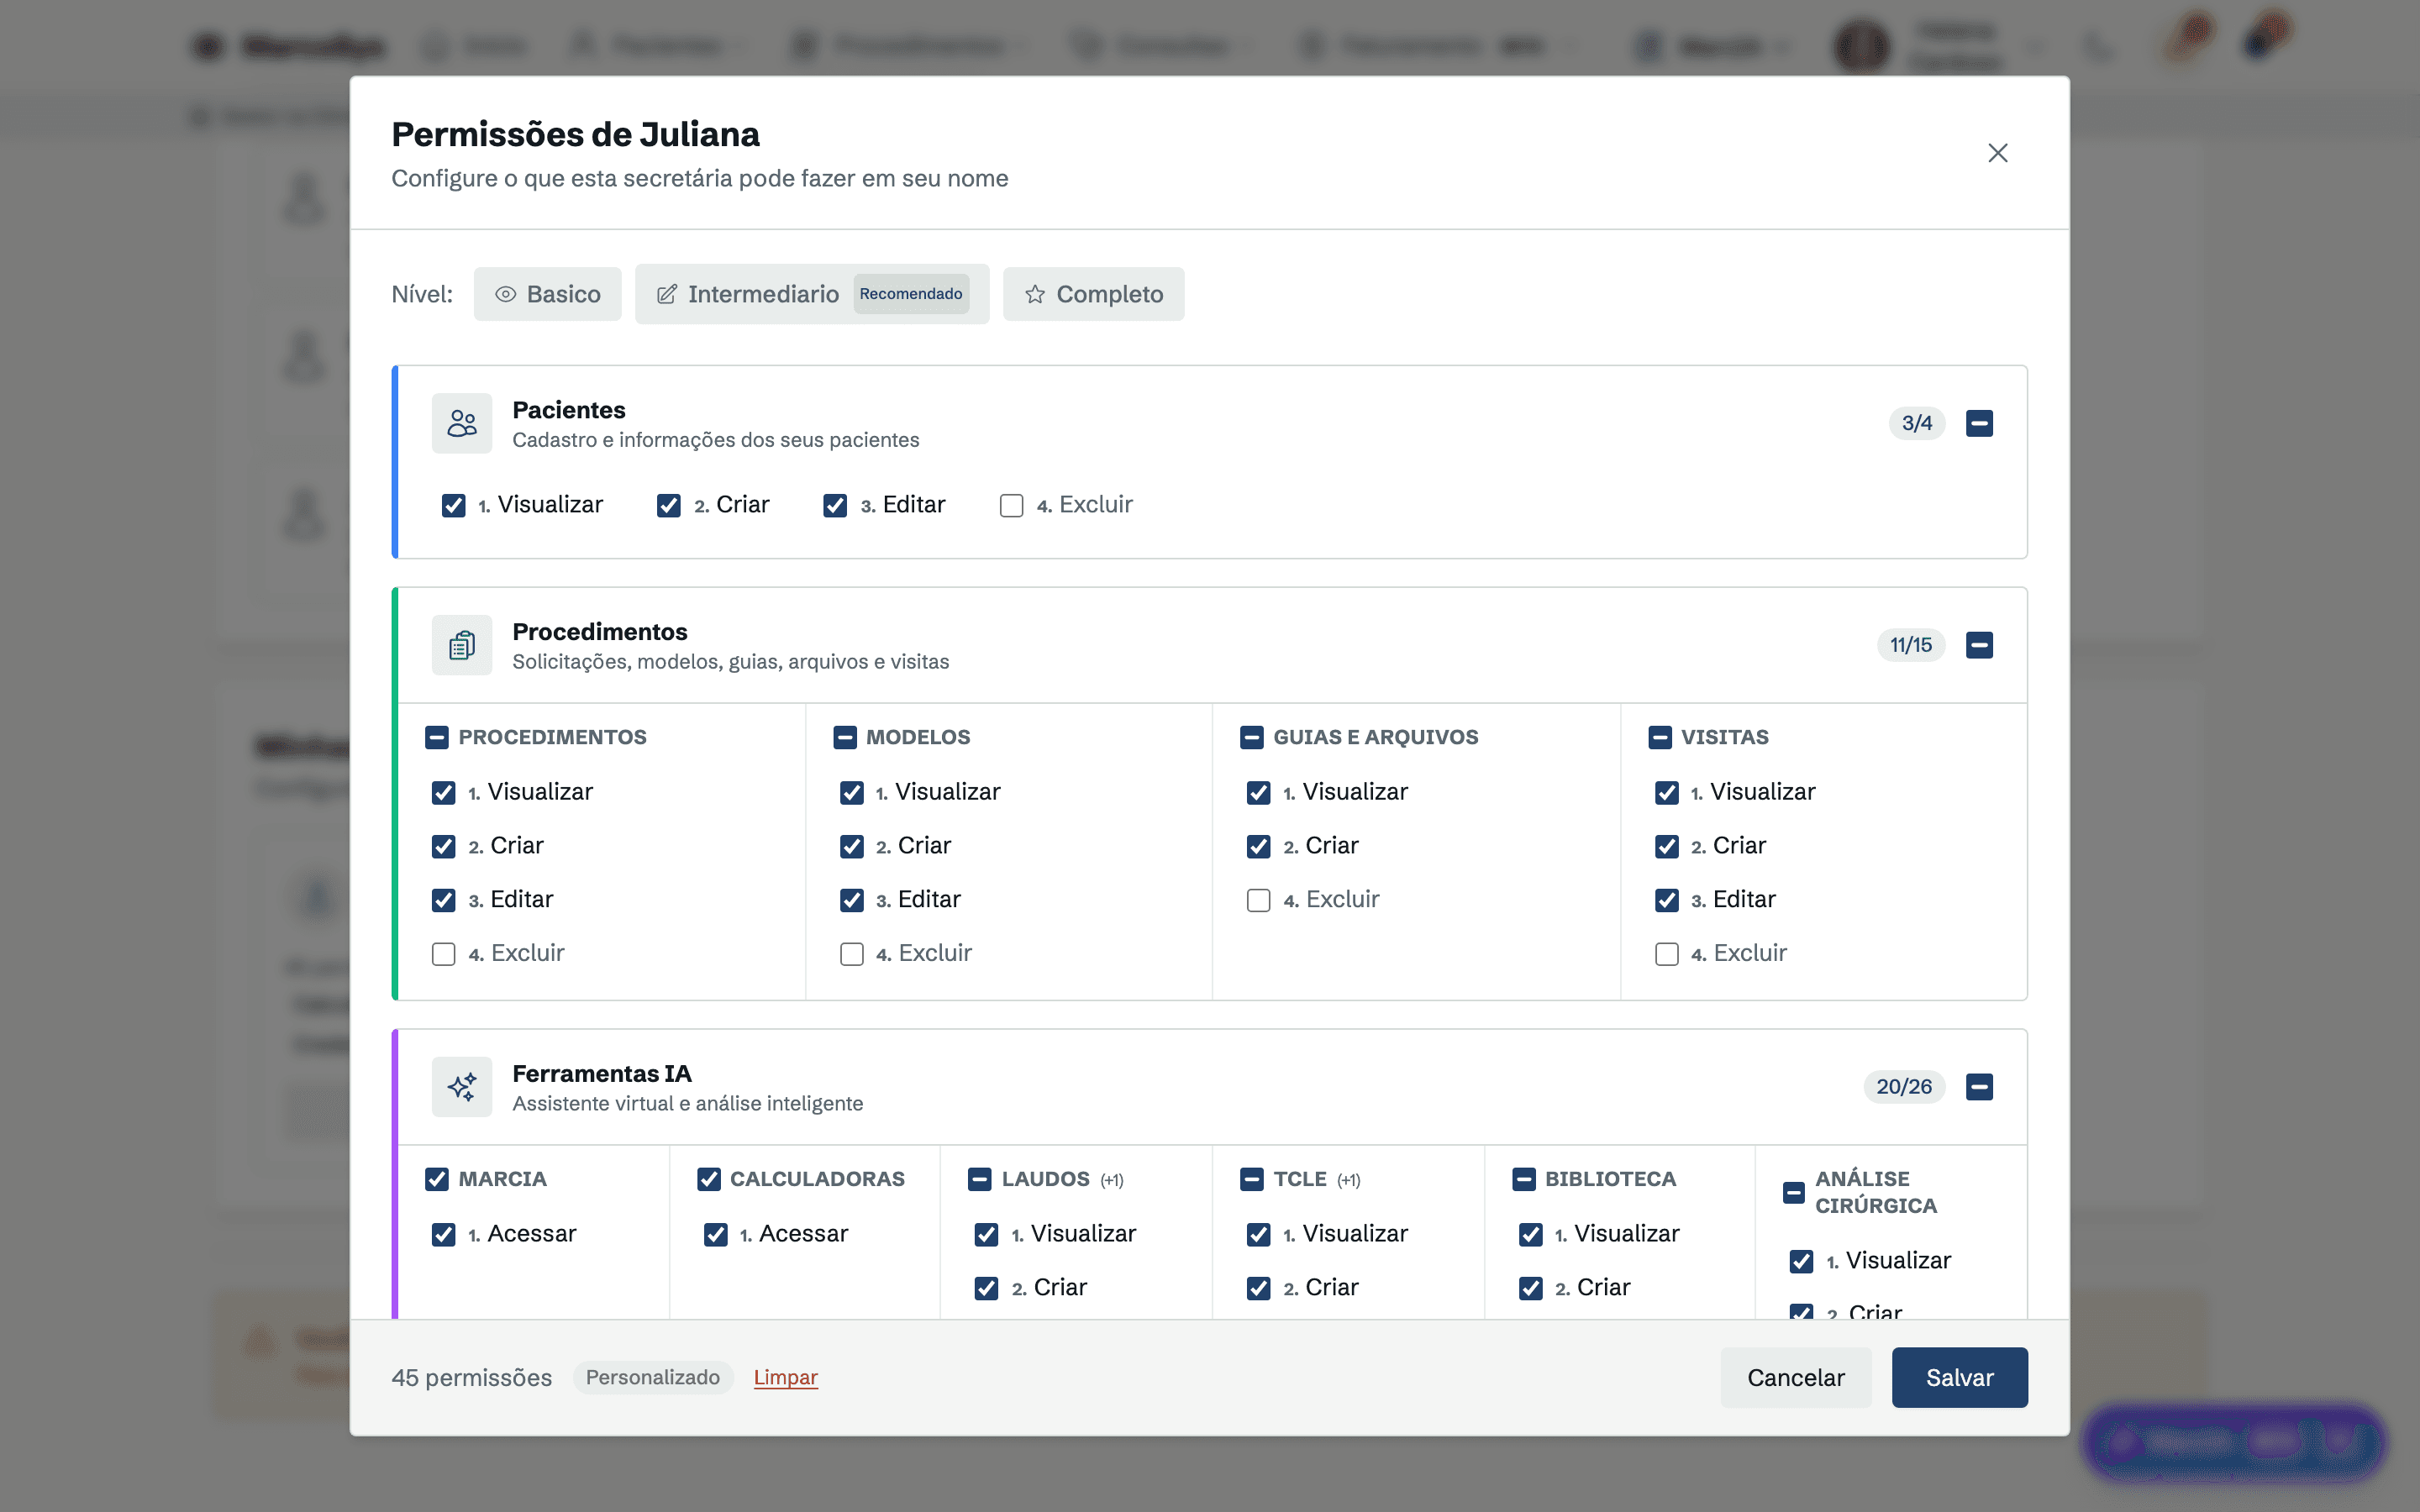Image resolution: width=2420 pixels, height=1512 pixels.
Task: Close the Permissões de Juliana dialog
Action: pos(1997,153)
